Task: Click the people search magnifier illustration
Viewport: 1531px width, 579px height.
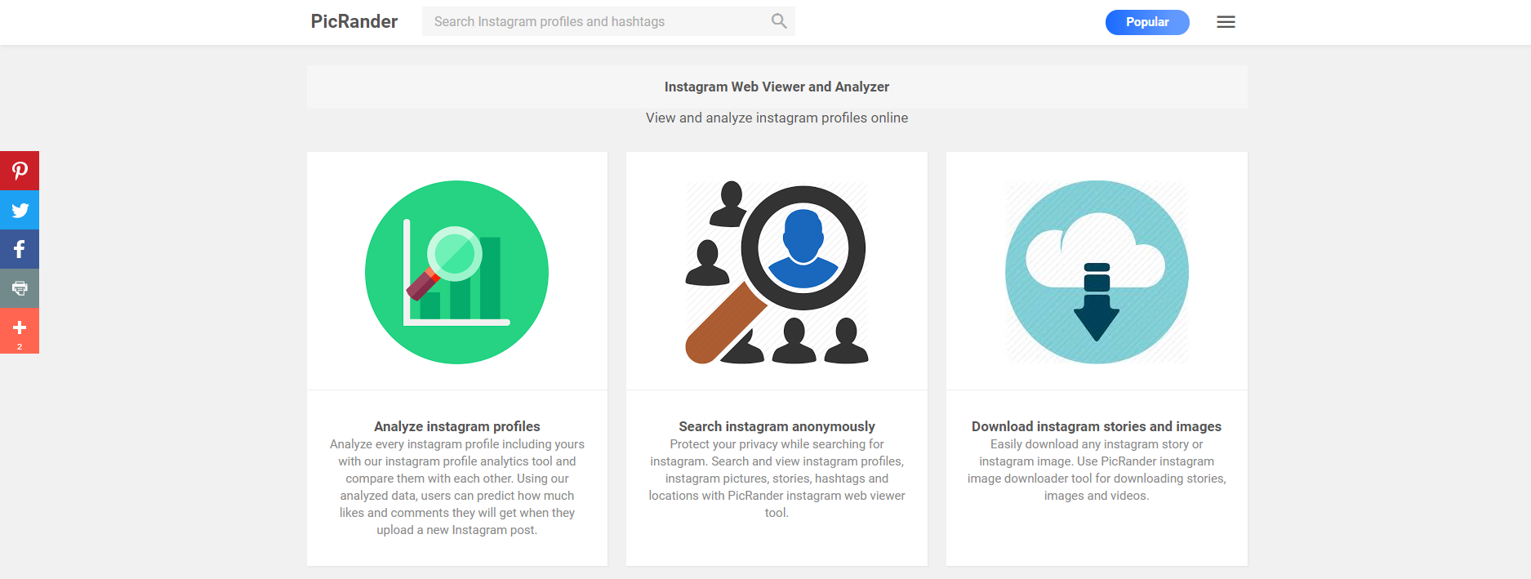Action: pyautogui.click(x=777, y=272)
